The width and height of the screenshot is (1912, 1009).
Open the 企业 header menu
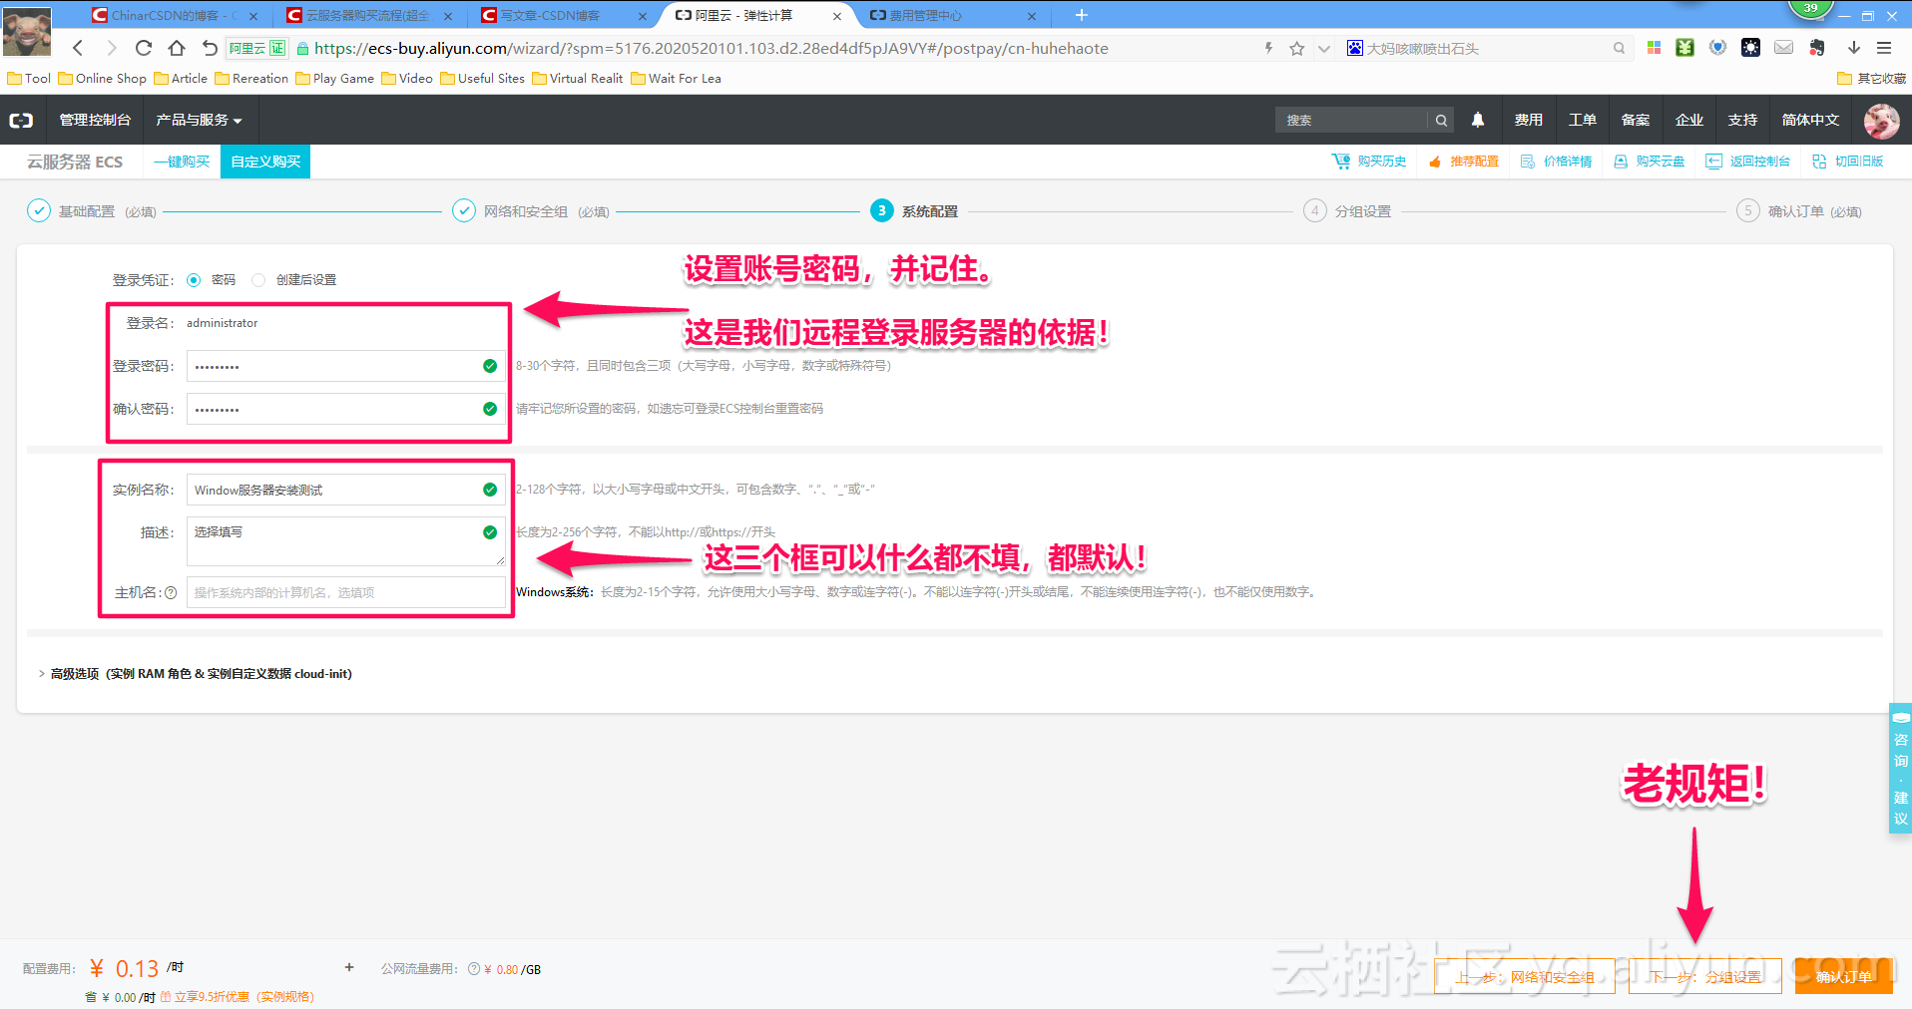click(x=1689, y=120)
